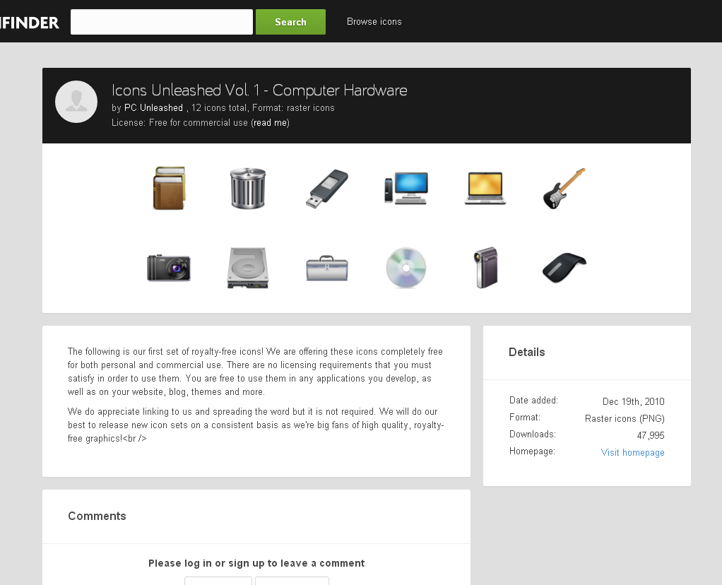Open the PC Unleashed author link
Viewport: 722px width, 585px height.
(153, 108)
